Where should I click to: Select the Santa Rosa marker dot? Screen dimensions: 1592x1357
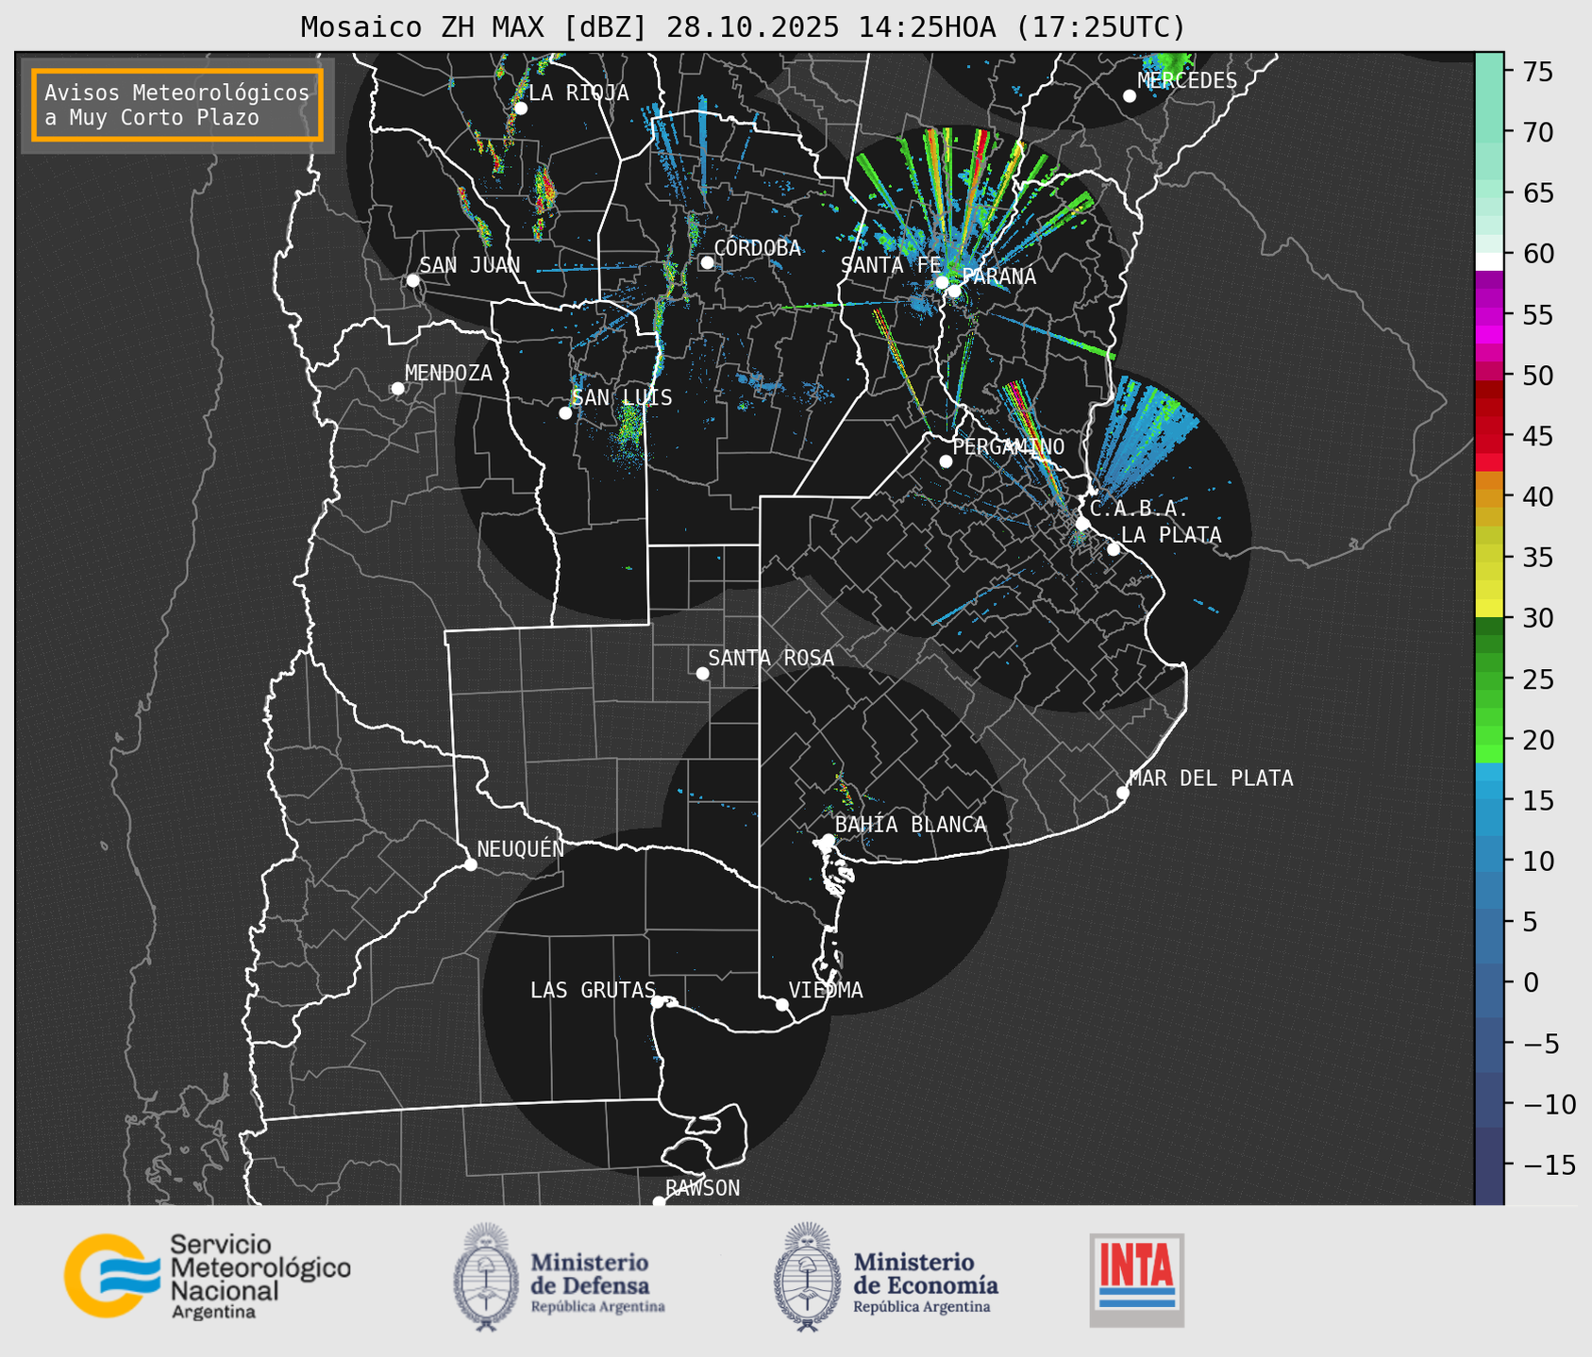click(x=702, y=673)
